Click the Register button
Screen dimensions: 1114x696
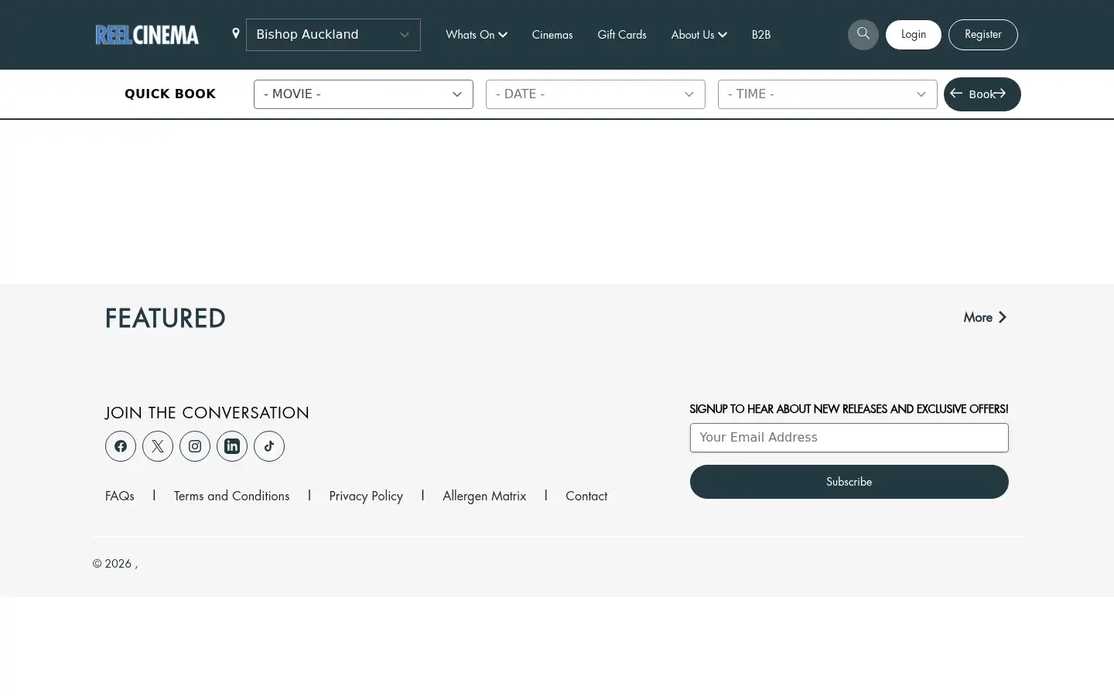coord(983,35)
